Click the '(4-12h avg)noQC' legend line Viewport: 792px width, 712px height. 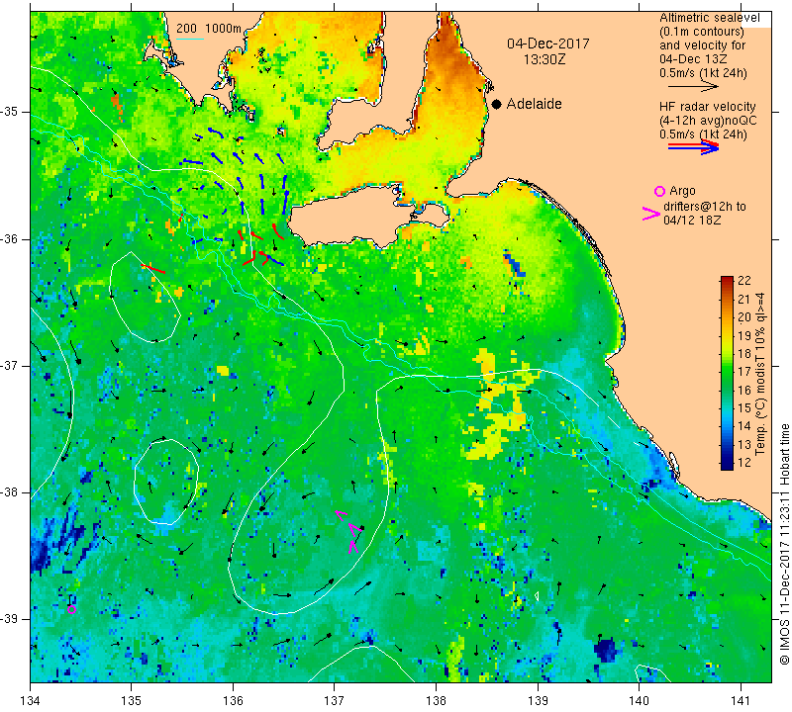point(708,121)
